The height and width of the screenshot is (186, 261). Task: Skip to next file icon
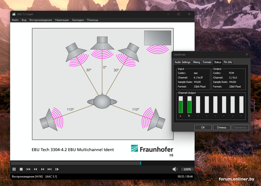tap(50, 169)
